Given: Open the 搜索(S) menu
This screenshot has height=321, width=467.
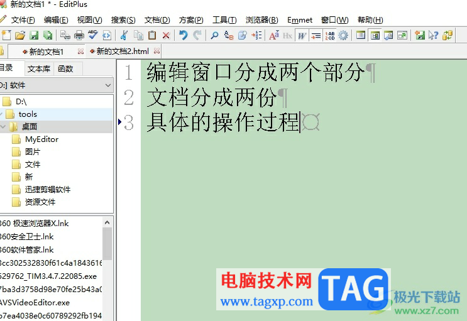Looking at the screenshot, I should coord(123,20).
